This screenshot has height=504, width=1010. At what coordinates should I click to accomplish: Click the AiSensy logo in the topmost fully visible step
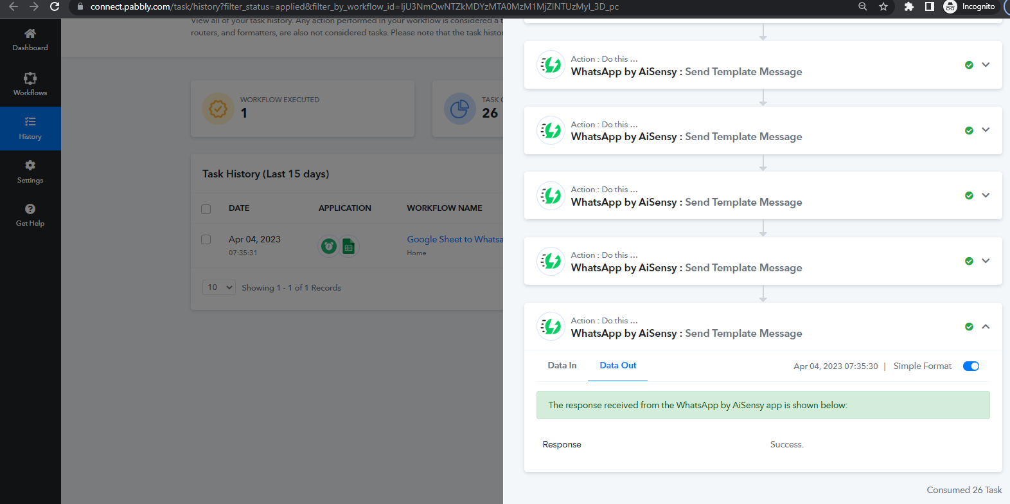pos(551,65)
